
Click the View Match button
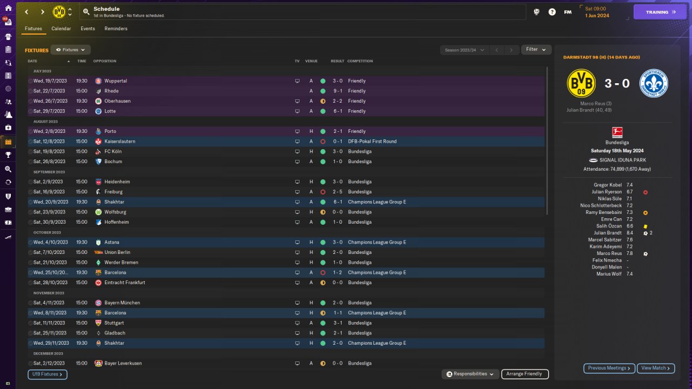click(x=656, y=368)
